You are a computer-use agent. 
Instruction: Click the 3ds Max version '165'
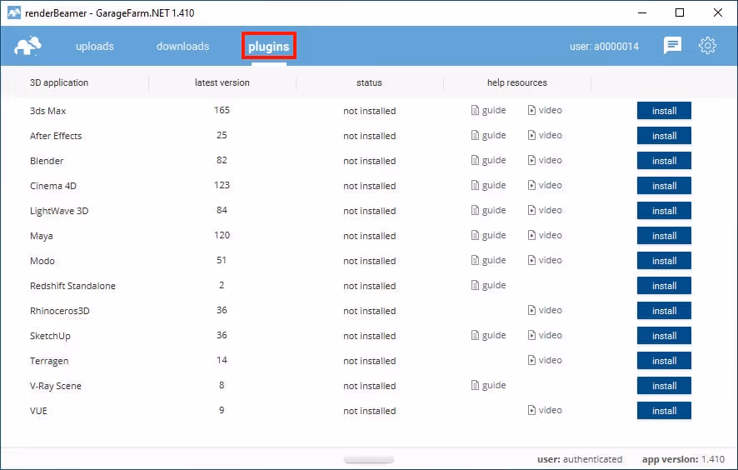point(222,110)
